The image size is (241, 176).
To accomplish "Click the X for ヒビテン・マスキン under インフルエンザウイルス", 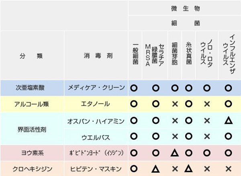I will pyautogui.click(x=229, y=169).
